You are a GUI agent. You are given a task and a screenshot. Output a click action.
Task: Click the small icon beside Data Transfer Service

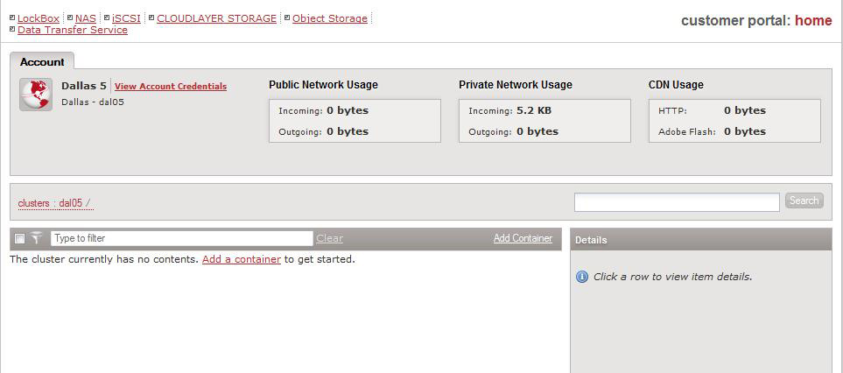[13, 29]
